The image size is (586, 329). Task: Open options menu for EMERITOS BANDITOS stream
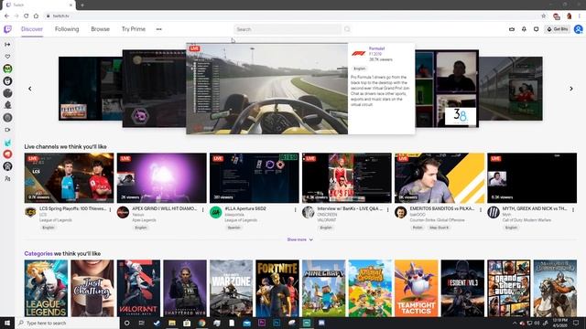[x=481, y=210]
